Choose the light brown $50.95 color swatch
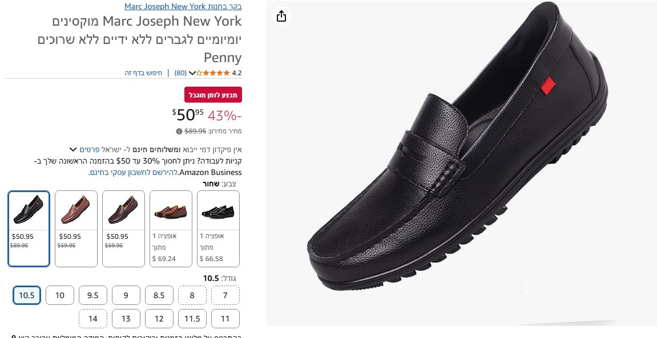657x338 pixels. click(76, 228)
